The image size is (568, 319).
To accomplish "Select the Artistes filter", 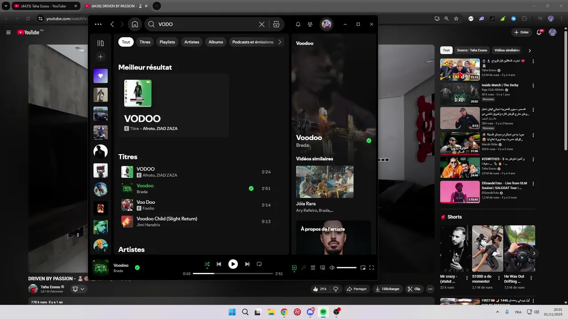I will (192, 42).
